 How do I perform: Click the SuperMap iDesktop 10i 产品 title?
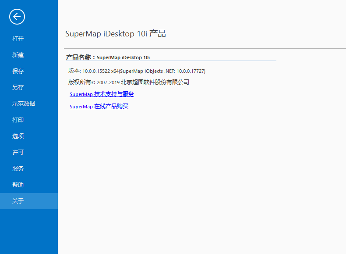[116, 34]
